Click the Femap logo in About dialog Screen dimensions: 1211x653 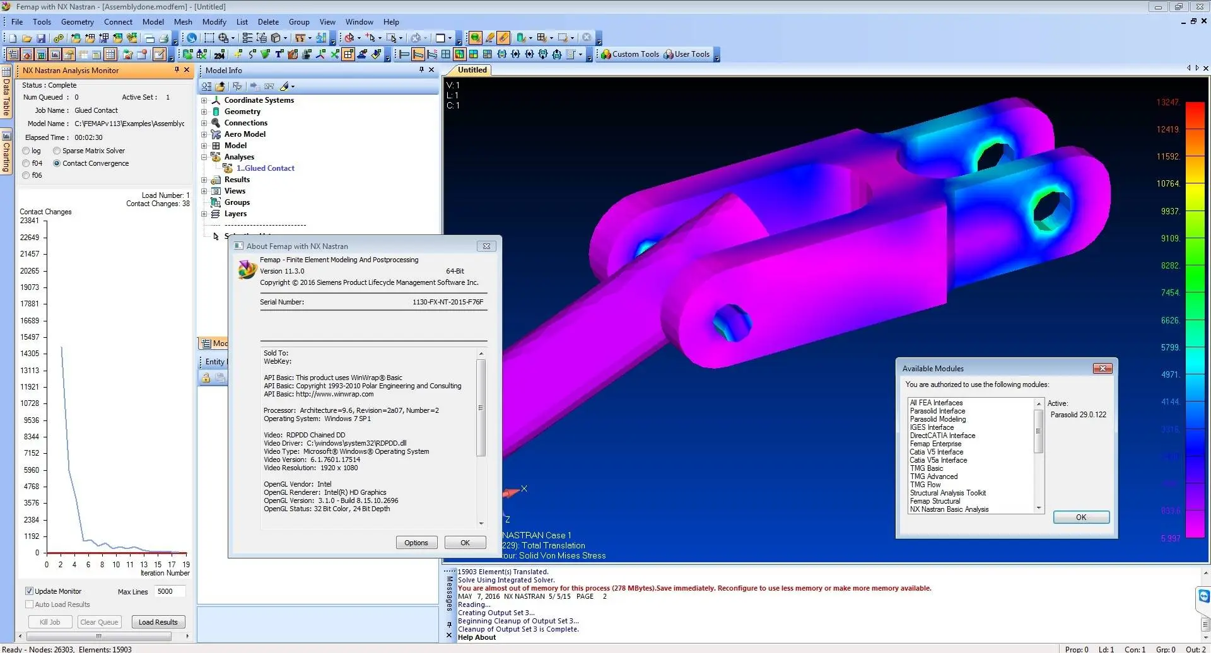[247, 269]
